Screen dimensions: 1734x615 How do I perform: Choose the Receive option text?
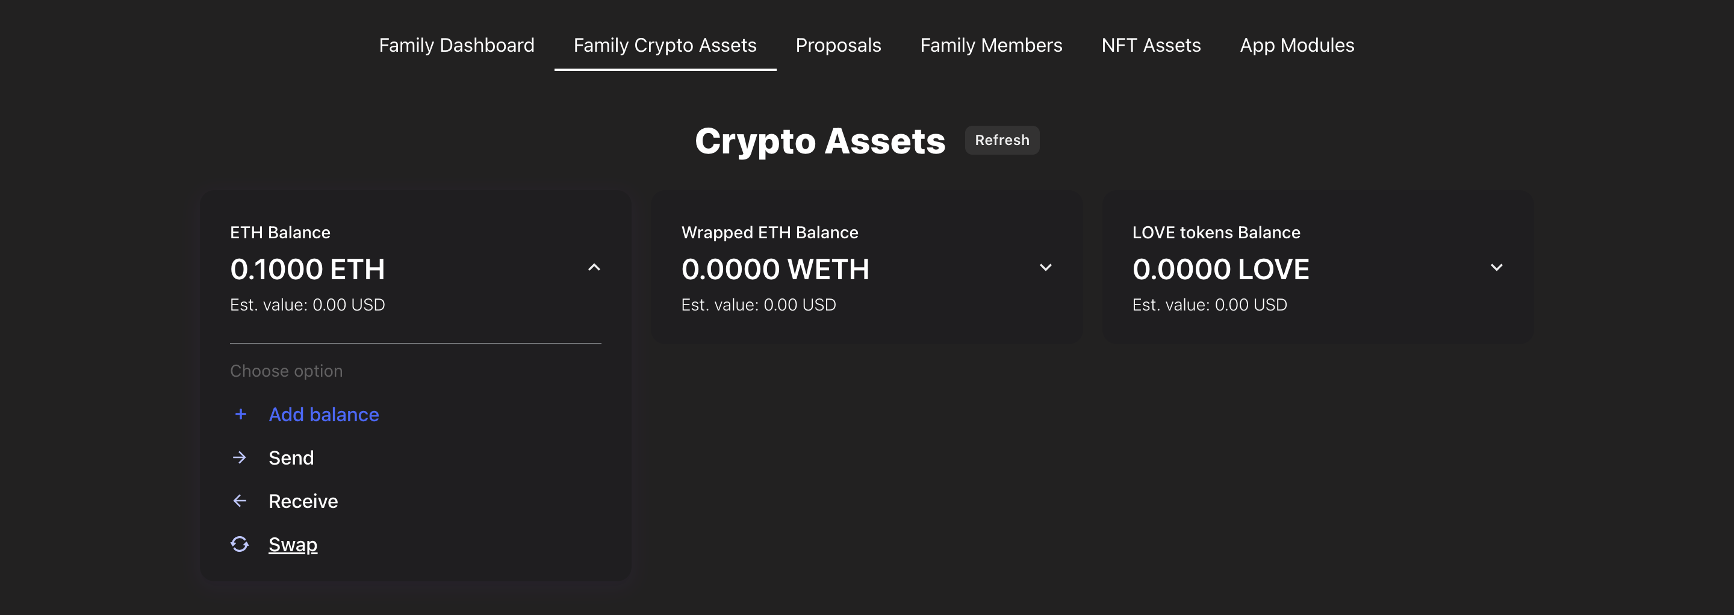303,501
